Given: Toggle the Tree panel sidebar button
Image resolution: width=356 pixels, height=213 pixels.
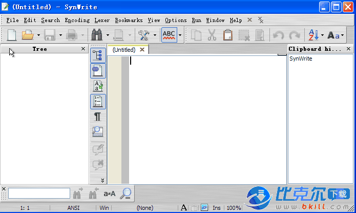Looking at the screenshot, I should pos(97,55).
